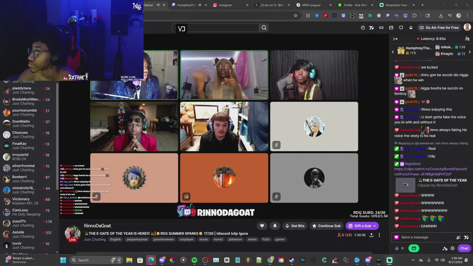Open the Prime Loot crown icon
Screen dimensions: 473x266
[x=381, y=28]
